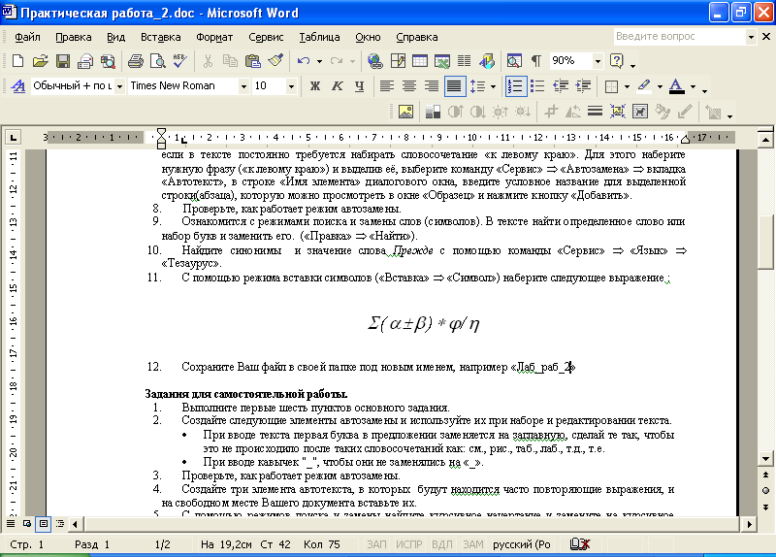Click the Crop picture tool
This screenshot has width=776, height=557.
click(x=551, y=112)
